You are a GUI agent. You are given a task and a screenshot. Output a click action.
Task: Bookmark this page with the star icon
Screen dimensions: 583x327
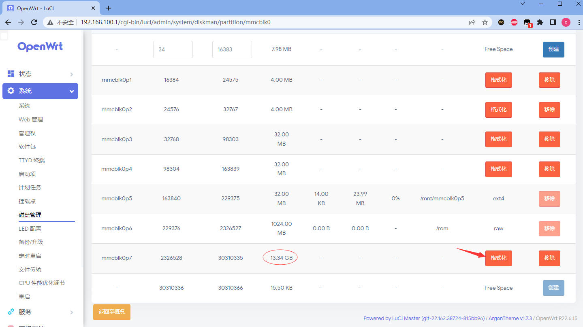click(x=485, y=22)
